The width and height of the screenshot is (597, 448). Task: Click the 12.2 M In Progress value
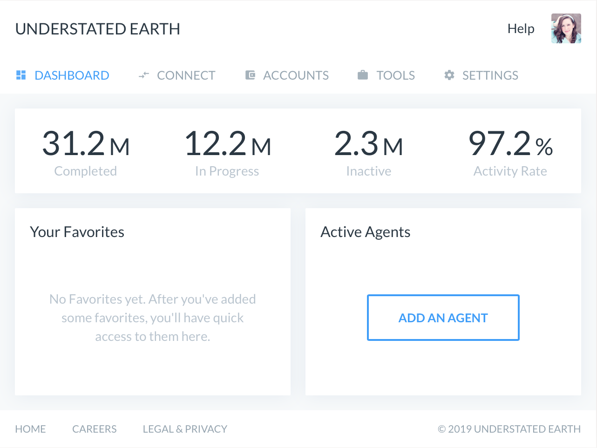228,143
